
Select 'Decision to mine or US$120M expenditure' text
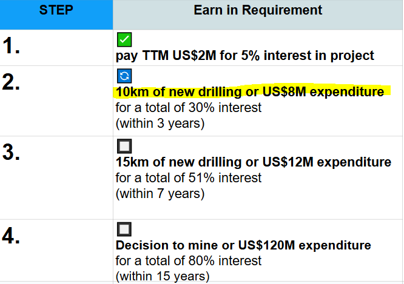coord(243,245)
